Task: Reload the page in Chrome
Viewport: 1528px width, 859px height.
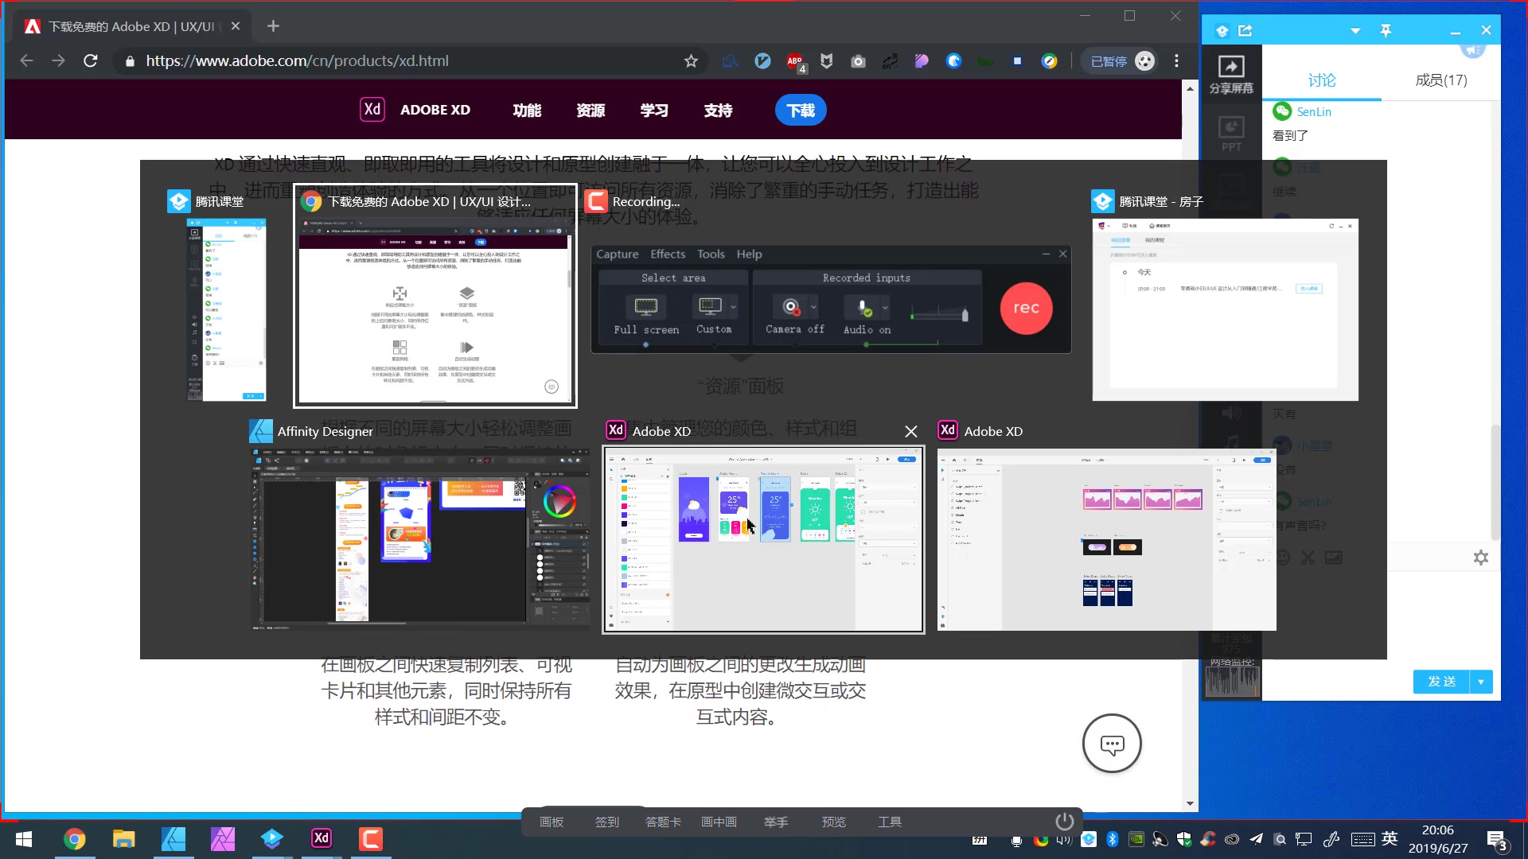Action: coord(91,60)
